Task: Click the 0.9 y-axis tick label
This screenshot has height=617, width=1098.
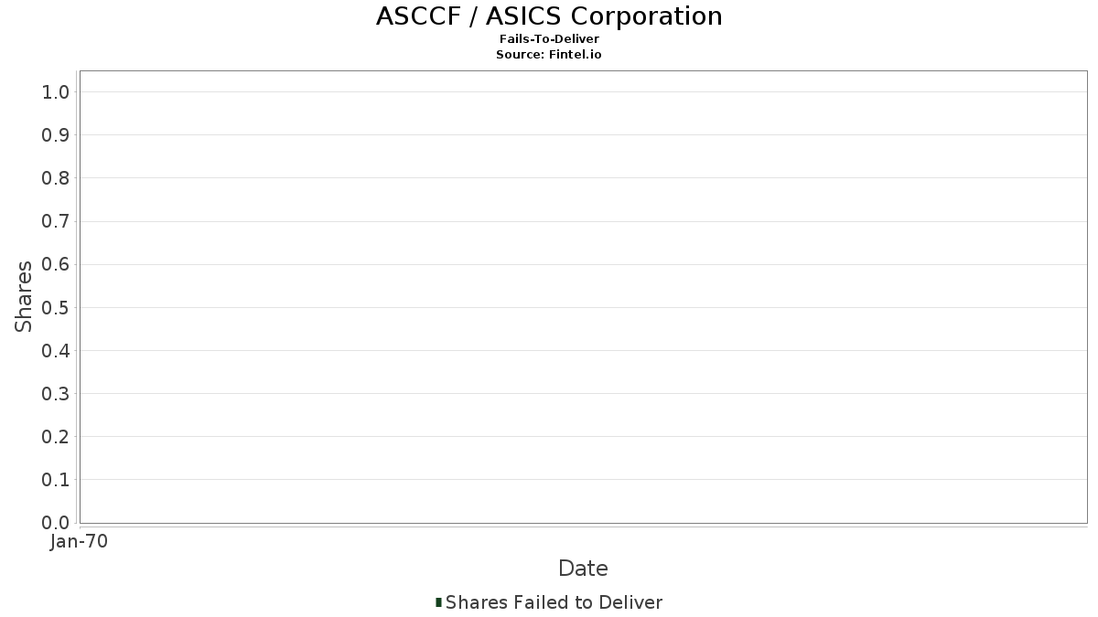Action: [56, 134]
